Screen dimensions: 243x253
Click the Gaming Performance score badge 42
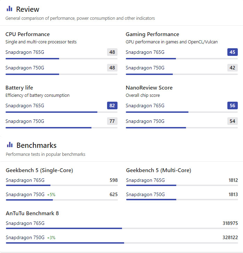coord(233,68)
